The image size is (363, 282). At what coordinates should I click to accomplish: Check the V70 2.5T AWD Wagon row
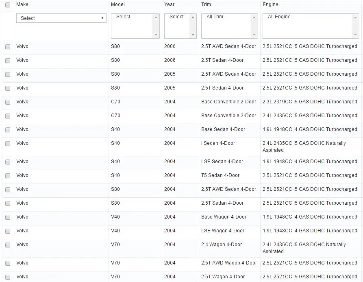(8, 263)
